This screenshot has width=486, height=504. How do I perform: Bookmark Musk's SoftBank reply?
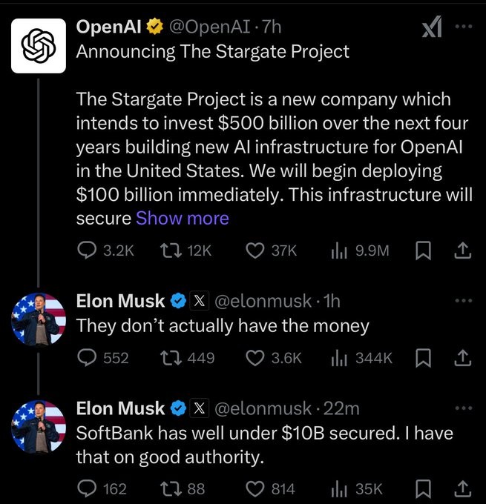(422, 488)
